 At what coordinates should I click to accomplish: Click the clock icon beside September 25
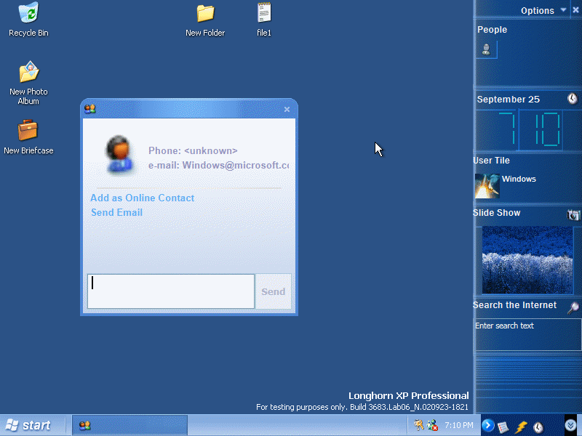coord(573,98)
